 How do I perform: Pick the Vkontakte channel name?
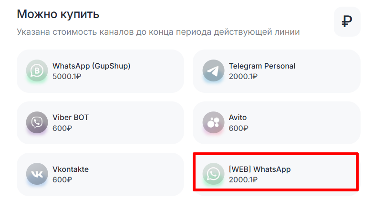[x=71, y=169]
